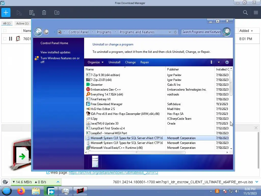Screen dimensions: 261x196
Task: Close the download details panel
Action: (256, 128)
